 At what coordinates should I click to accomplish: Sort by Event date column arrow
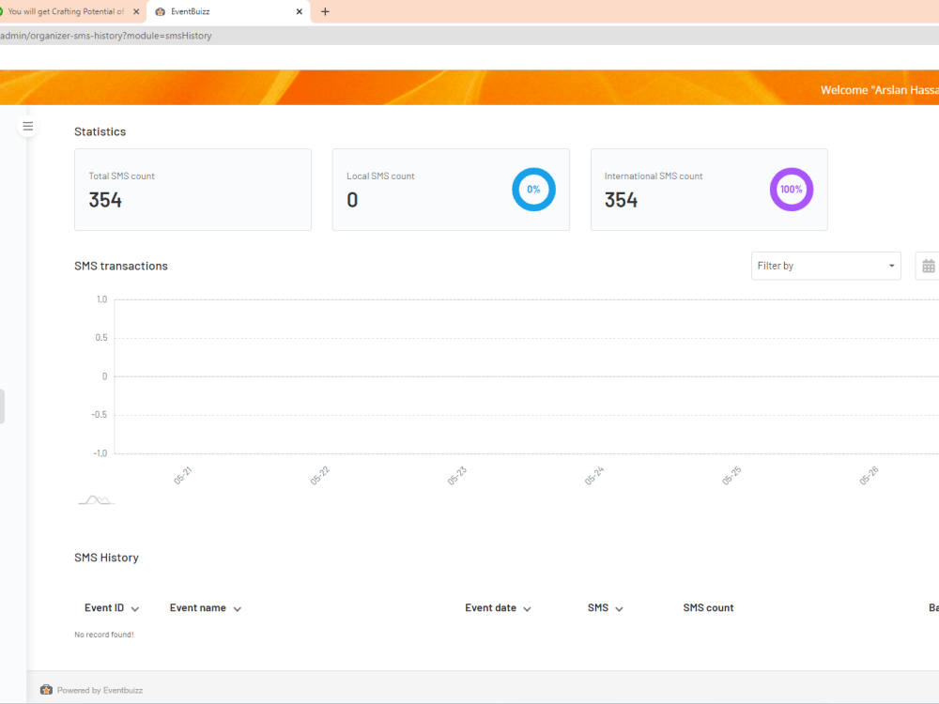point(527,609)
